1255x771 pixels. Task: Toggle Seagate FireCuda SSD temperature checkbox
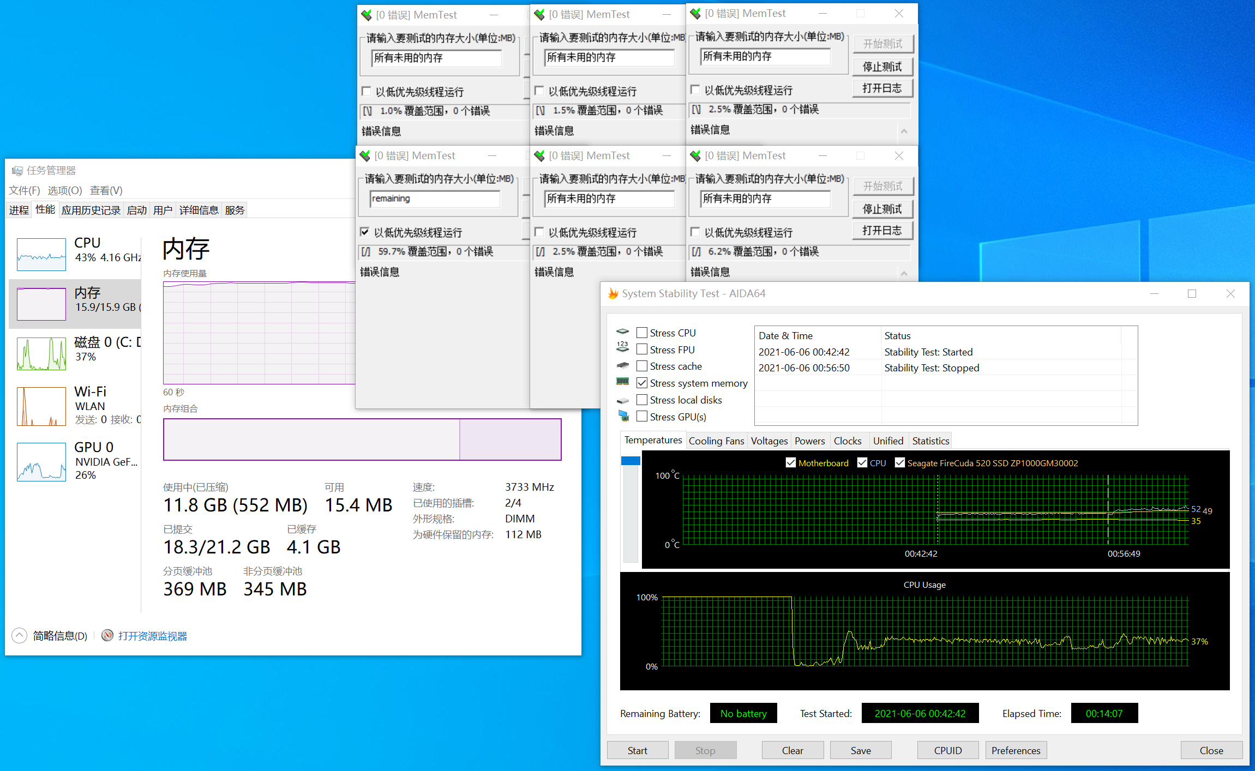pyautogui.click(x=900, y=462)
